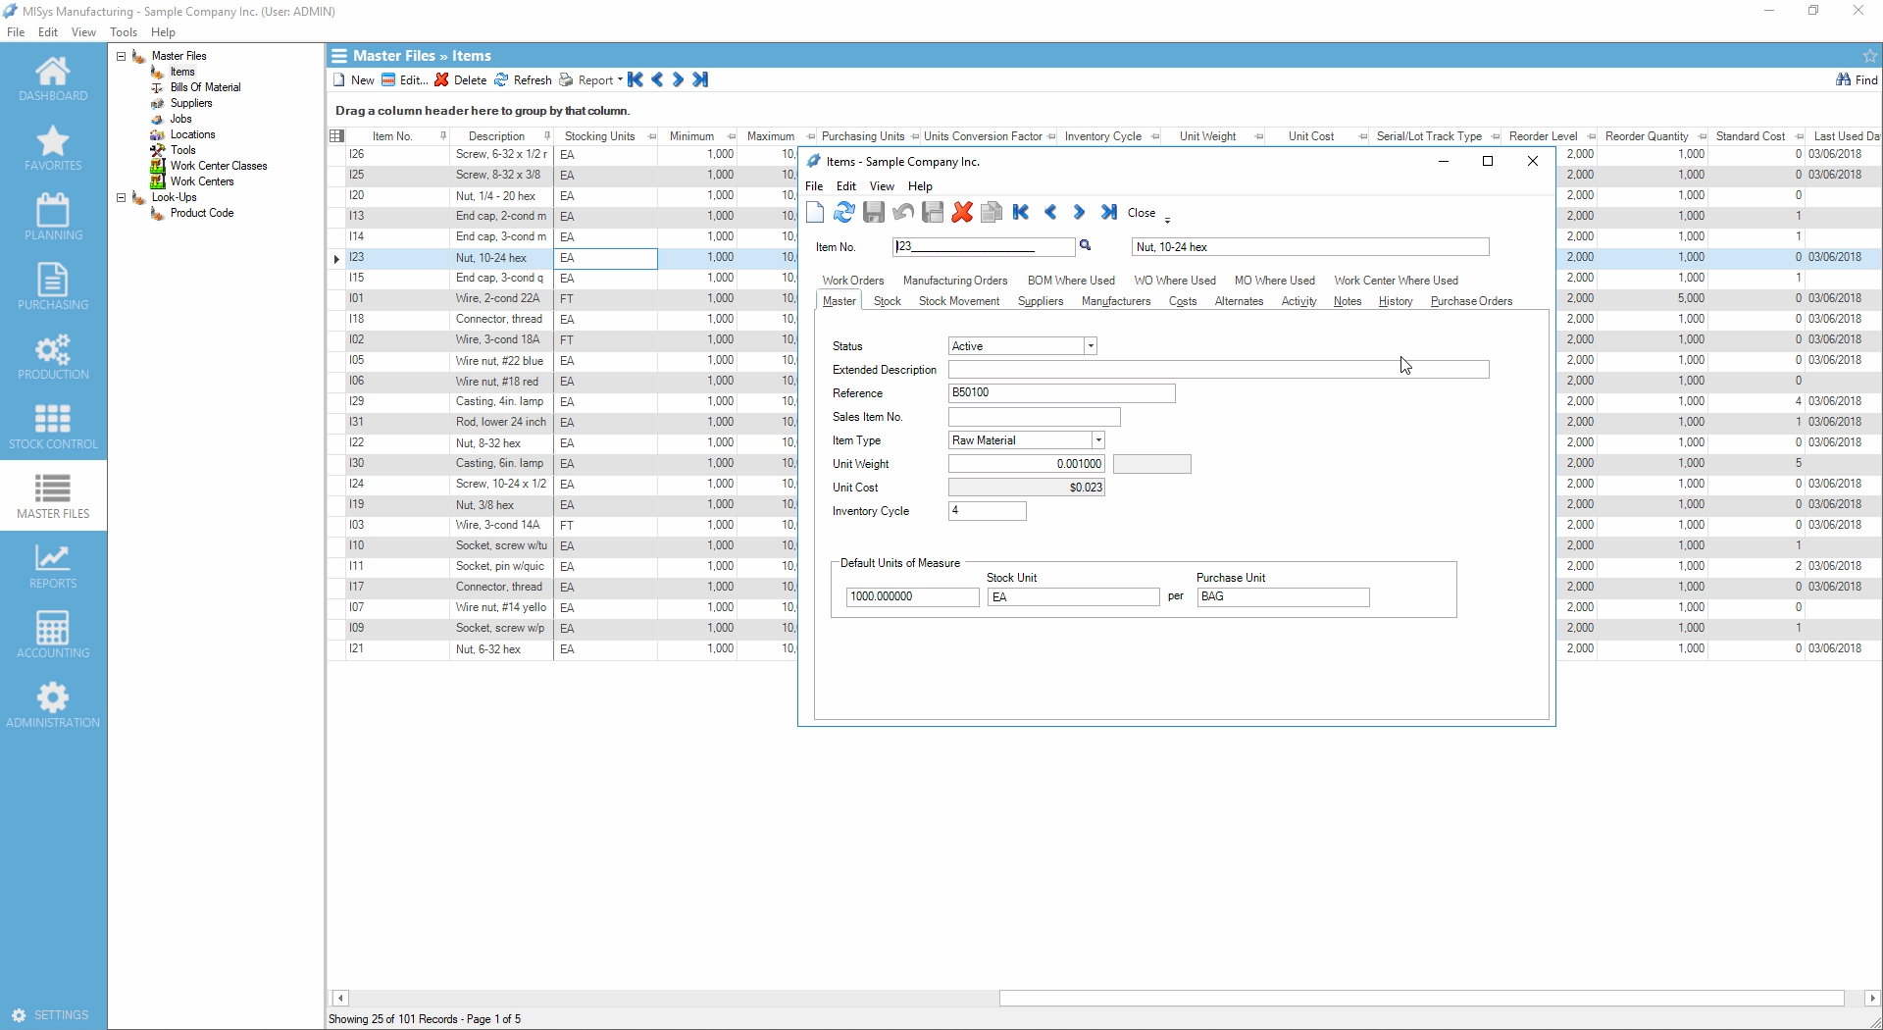This screenshot has height=1030, width=1883.
Task: Open the Stock Control sidebar module
Action: [x=53, y=428]
